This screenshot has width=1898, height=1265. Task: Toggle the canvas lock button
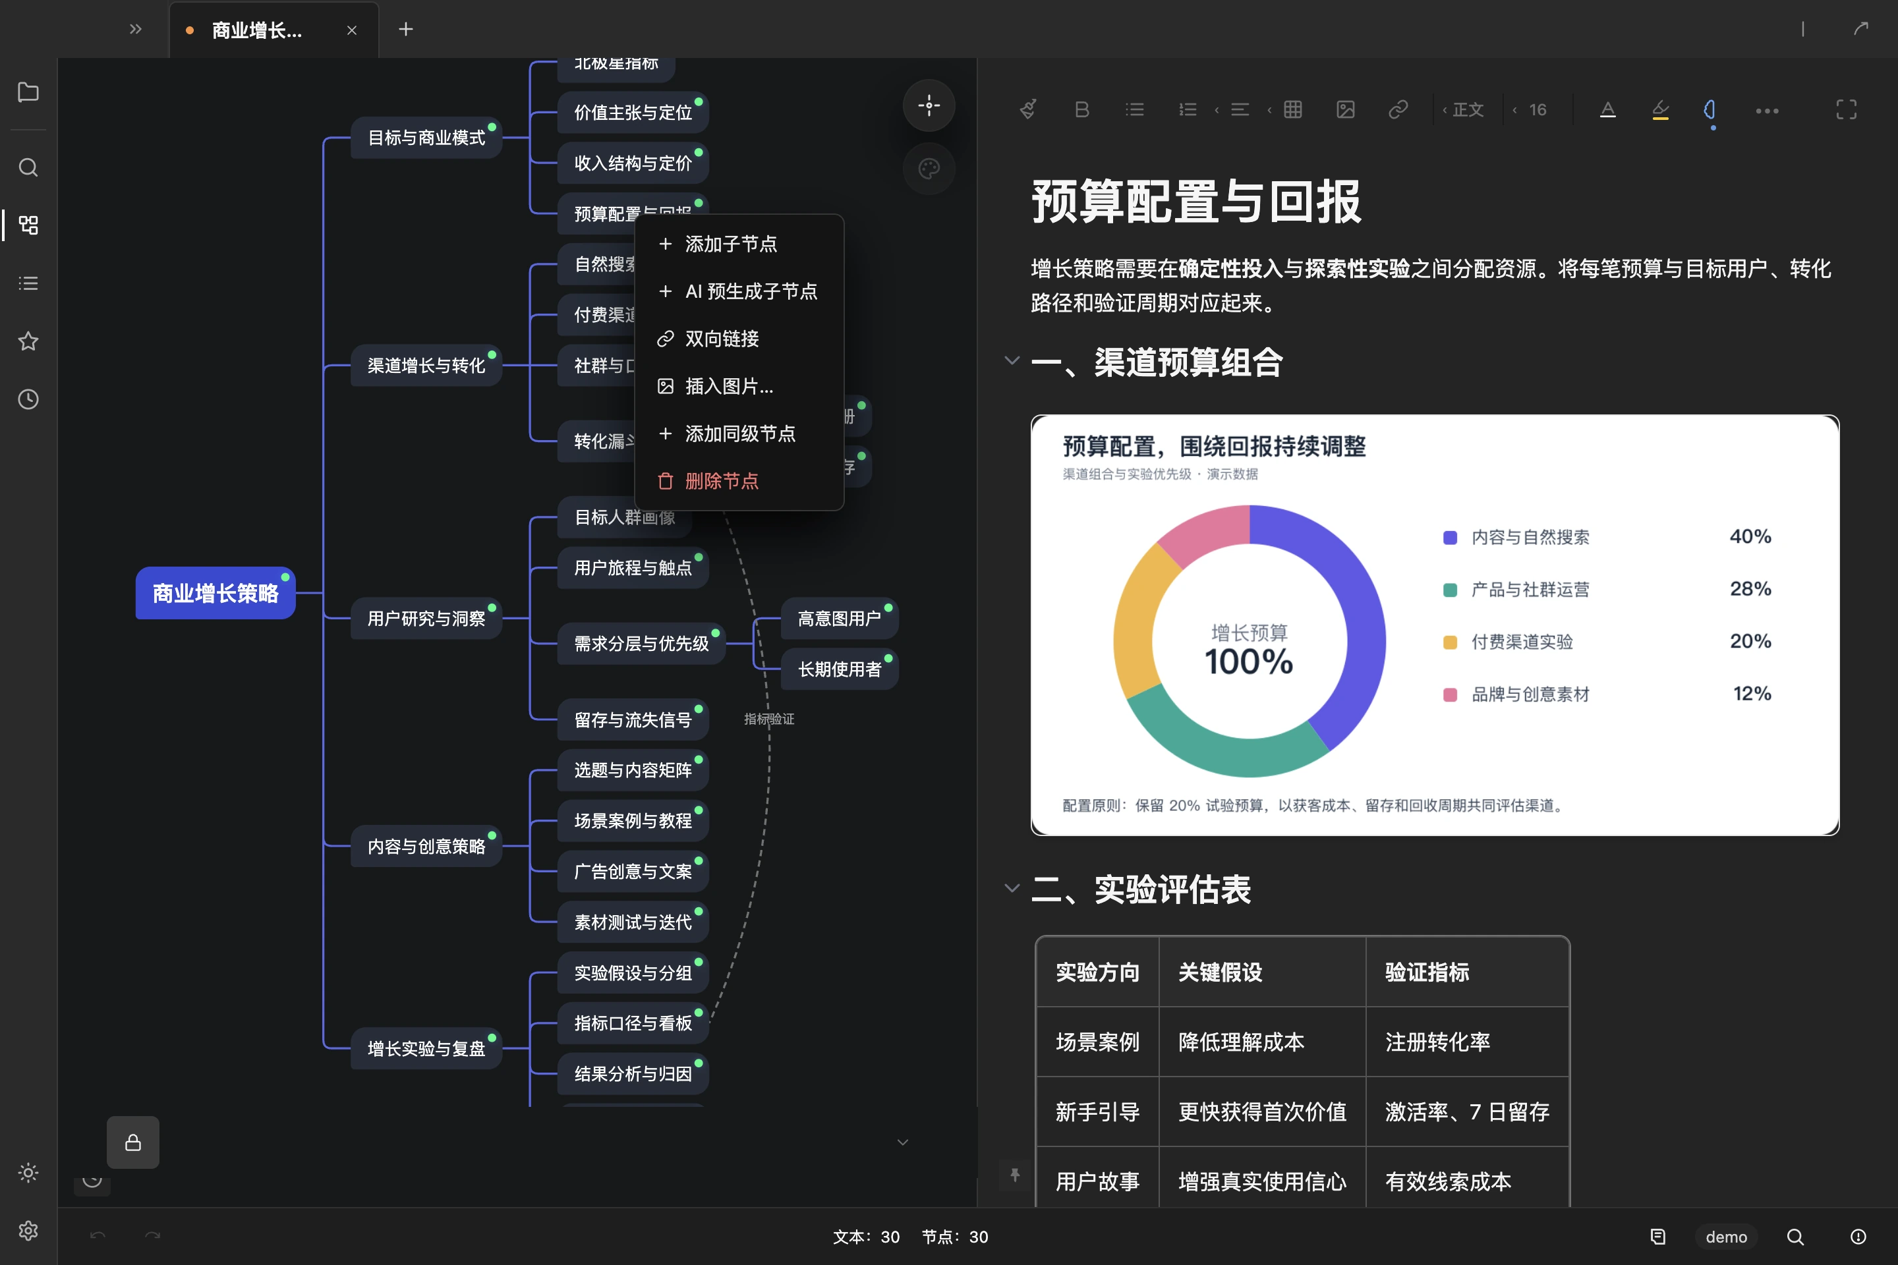pyautogui.click(x=133, y=1142)
